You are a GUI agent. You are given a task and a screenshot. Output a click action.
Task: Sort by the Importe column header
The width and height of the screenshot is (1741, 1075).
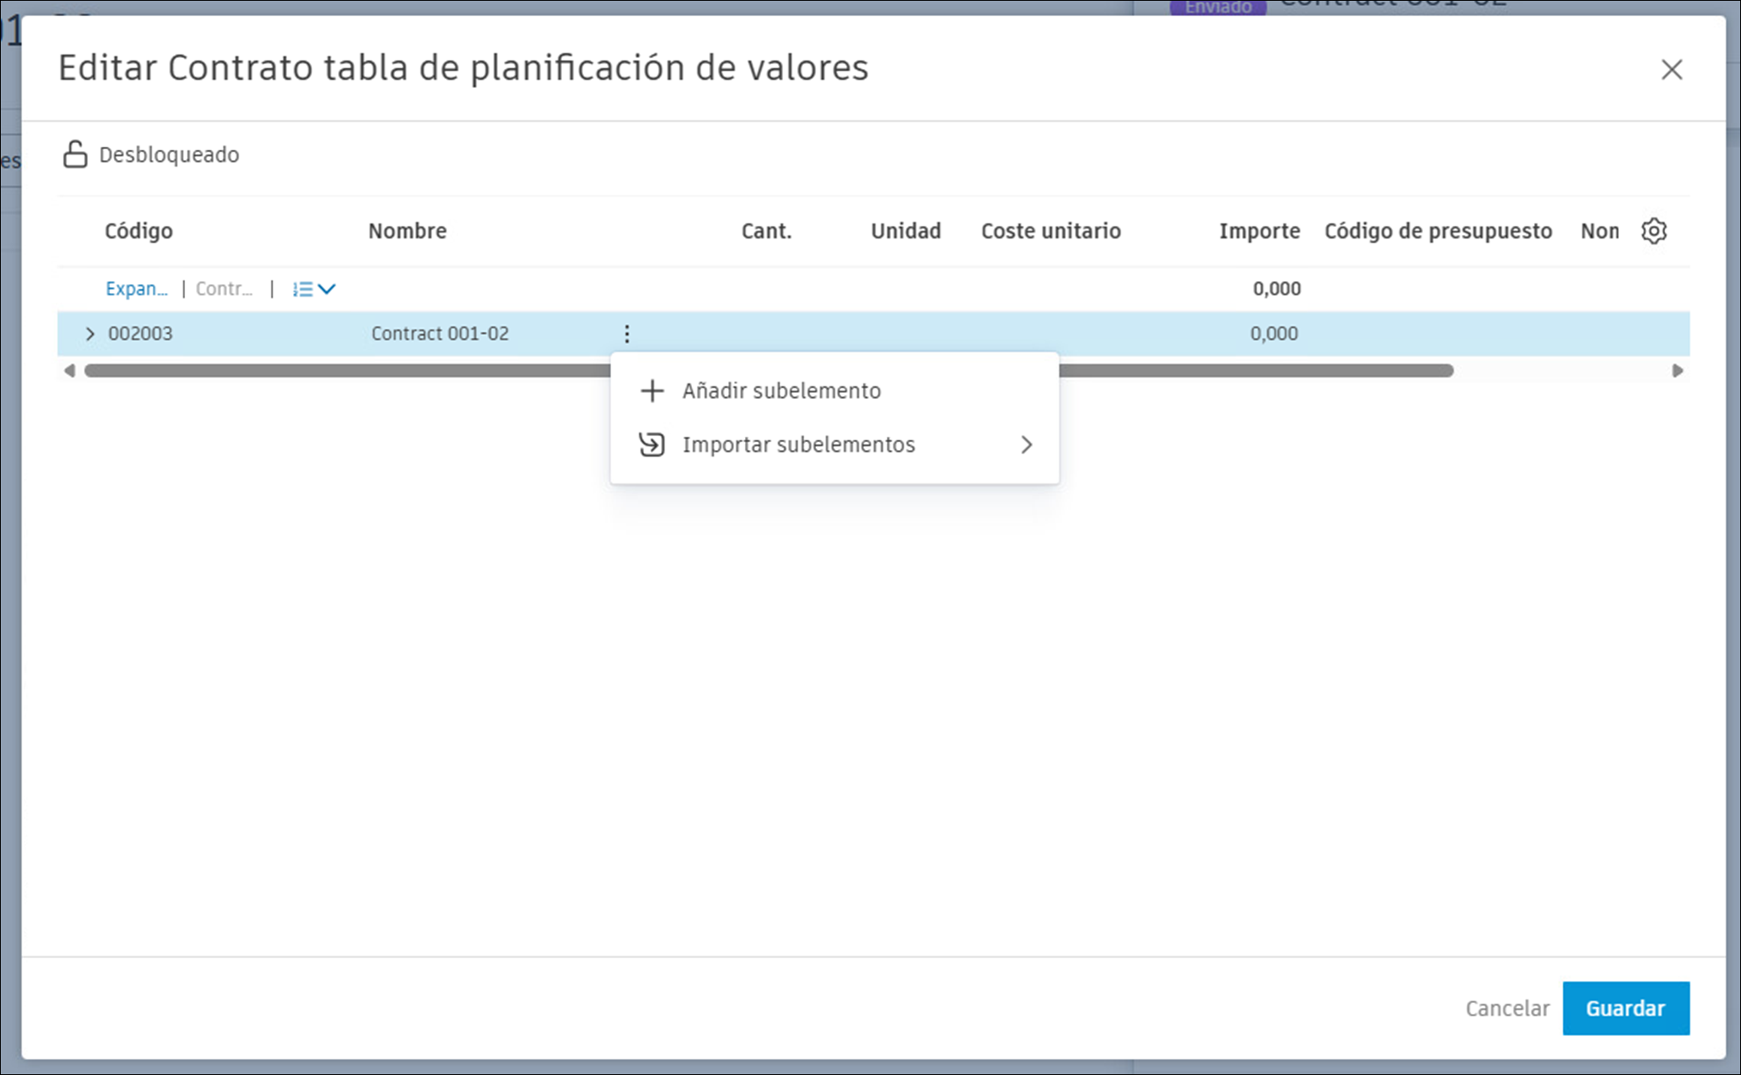1259,231
